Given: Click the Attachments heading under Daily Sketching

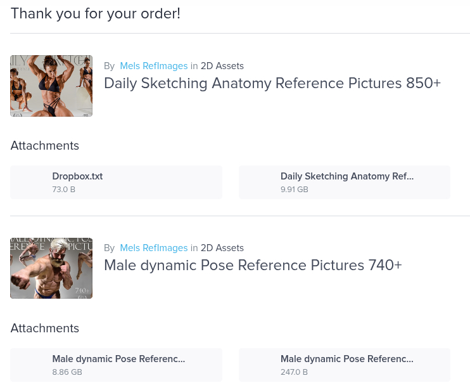Looking at the screenshot, I should (x=45, y=146).
